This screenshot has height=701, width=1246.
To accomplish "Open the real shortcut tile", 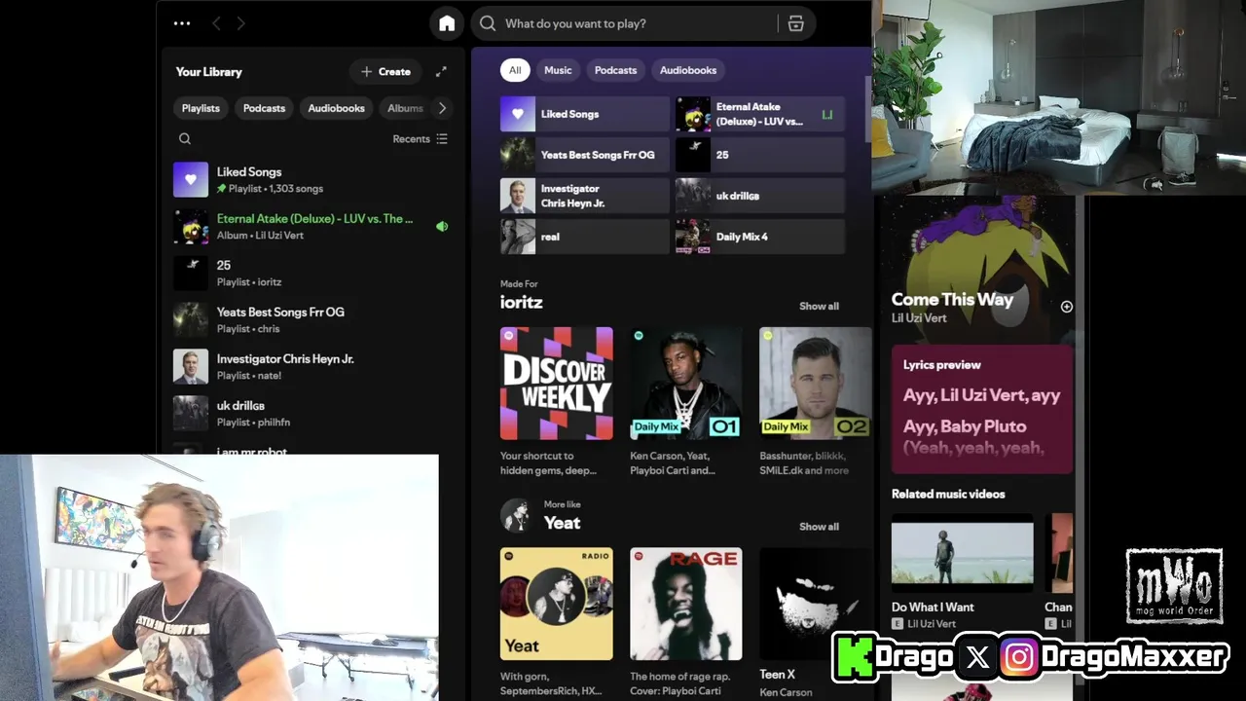I will tap(585, 237).
